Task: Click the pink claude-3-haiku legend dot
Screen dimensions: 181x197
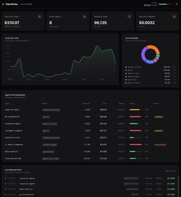Action: [126, 76]
